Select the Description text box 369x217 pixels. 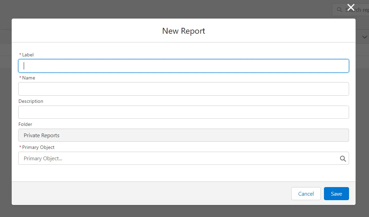coord(183,112)
